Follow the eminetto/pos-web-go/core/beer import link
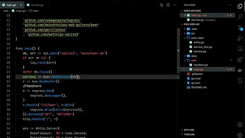245x138 pixels. point(61,25)
